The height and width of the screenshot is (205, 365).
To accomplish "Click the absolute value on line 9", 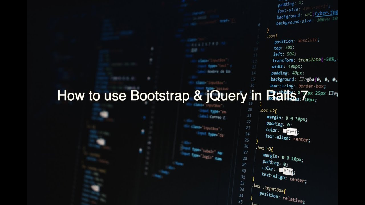I will [308, 41].
